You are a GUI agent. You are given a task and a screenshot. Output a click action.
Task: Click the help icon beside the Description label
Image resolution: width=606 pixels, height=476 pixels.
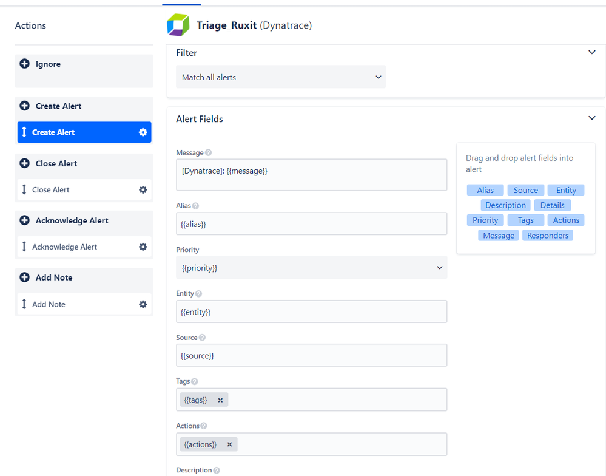click(217, 470)
